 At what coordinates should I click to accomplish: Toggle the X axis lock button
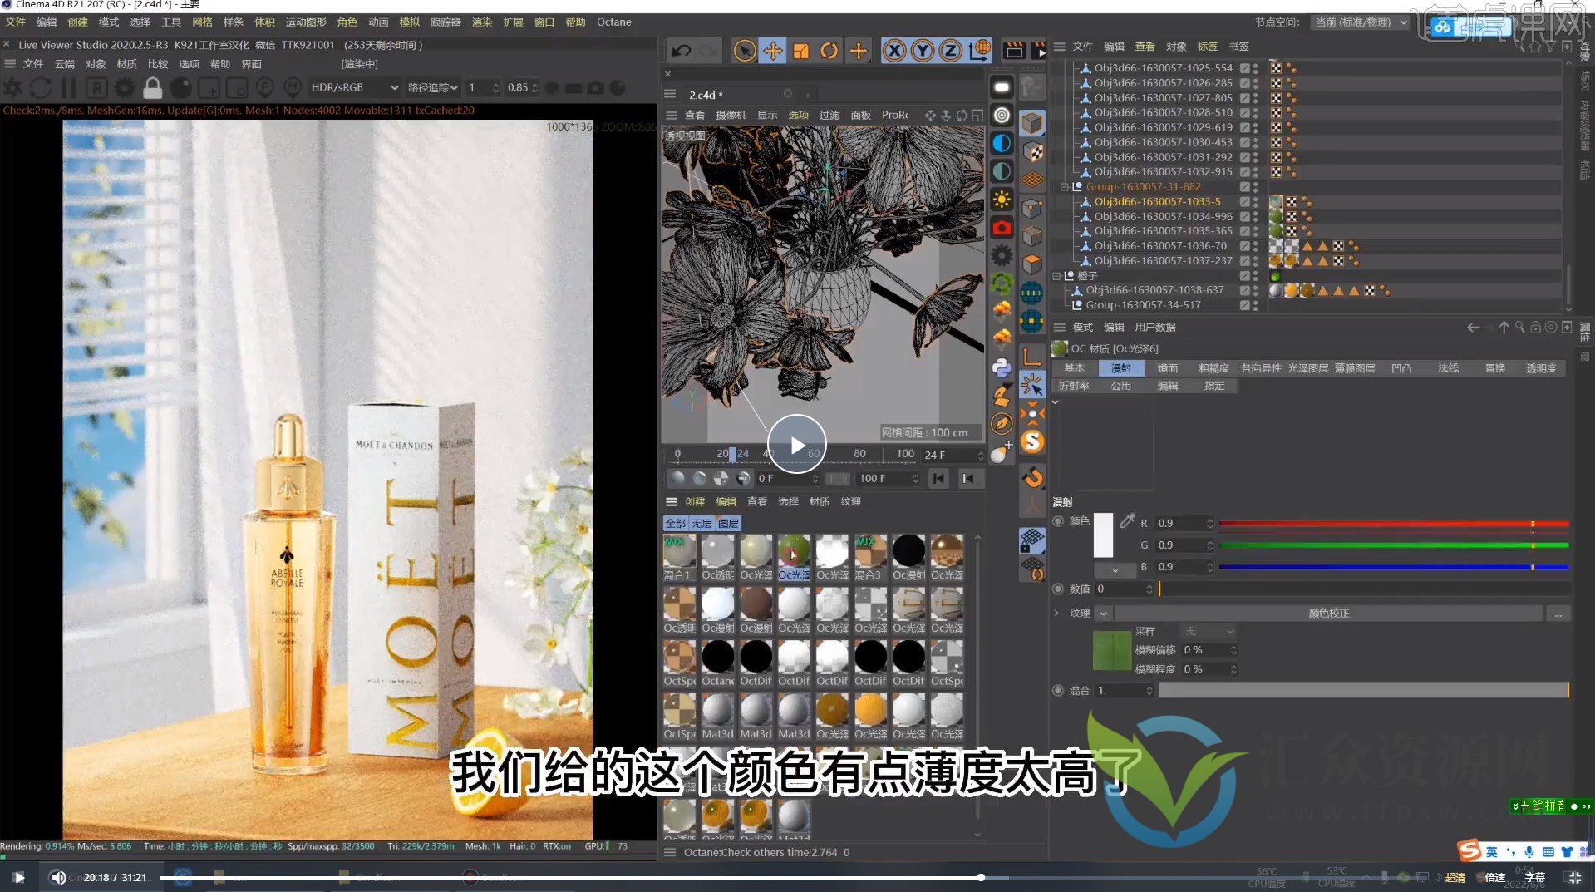(x=893, y=50)
